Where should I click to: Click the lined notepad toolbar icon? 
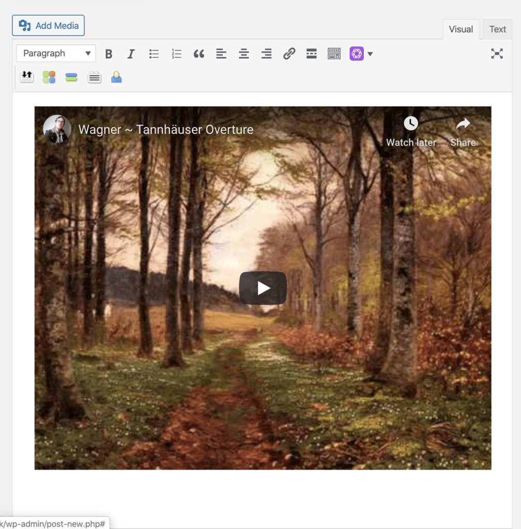point(94,77)
